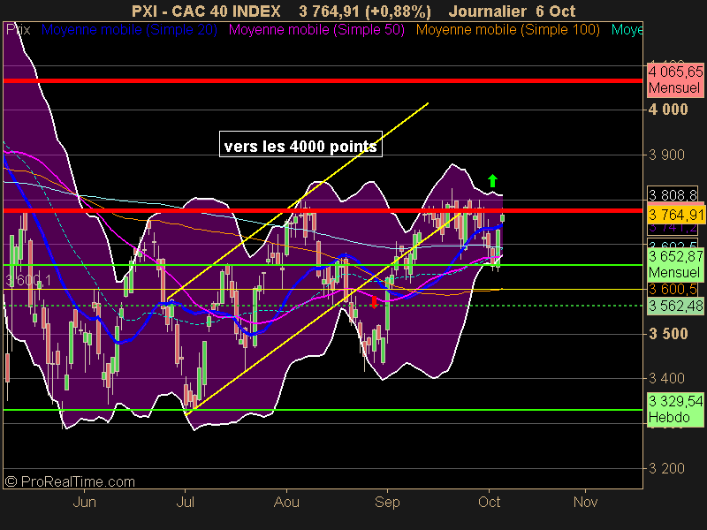Click the '3 808,8' price label on axis

click(673, 194)
